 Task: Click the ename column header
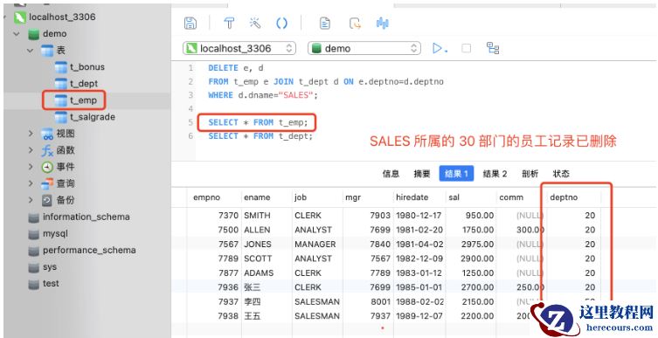(x=267, y=197)
